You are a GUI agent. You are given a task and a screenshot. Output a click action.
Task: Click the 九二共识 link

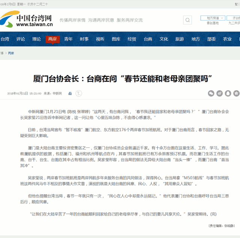click(x=234, y=23)
